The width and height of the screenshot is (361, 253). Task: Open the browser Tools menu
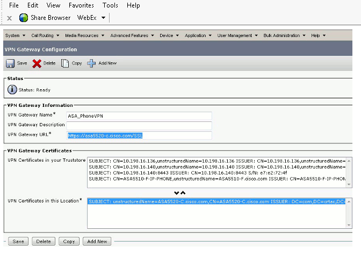pos(110,5)
